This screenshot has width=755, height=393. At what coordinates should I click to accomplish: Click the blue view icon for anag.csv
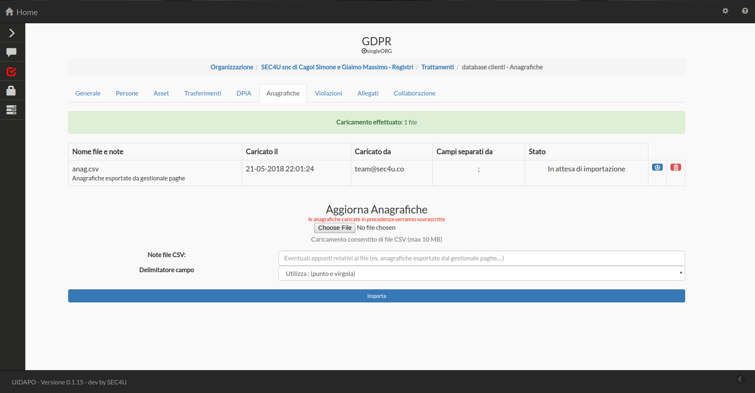coord(657,167)
